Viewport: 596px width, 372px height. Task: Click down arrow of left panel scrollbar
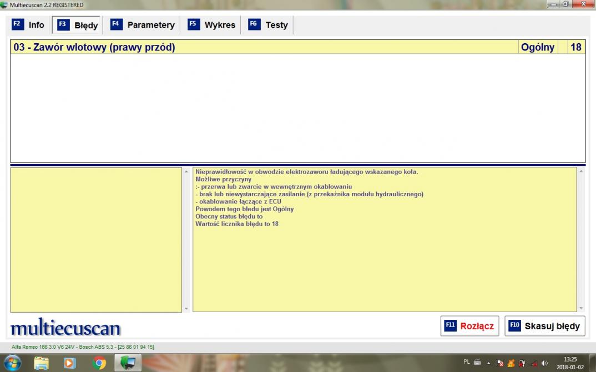coord(186,309)
